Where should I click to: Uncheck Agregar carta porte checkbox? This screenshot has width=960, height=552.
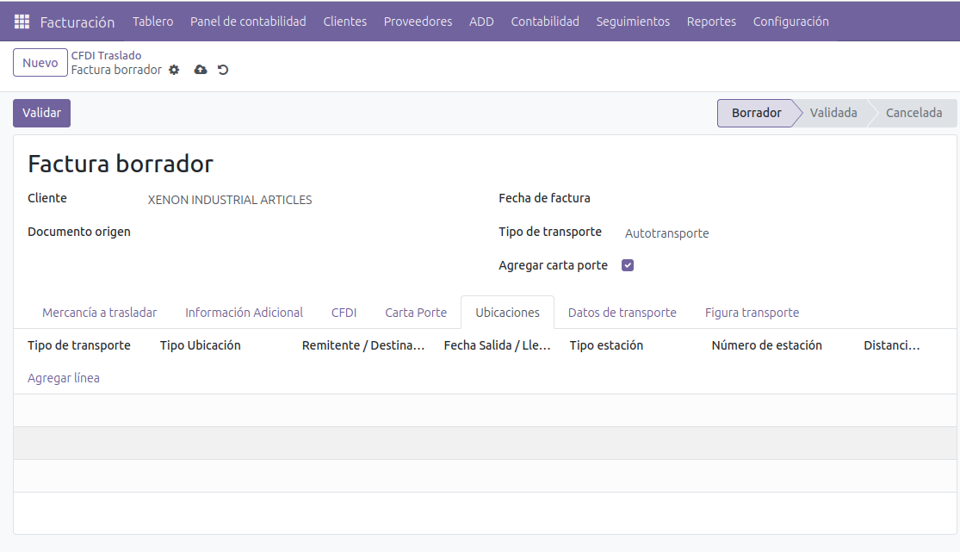(628, 265)
